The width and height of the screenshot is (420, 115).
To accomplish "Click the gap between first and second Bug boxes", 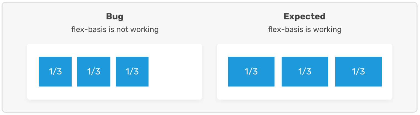I will coord(75,72).
